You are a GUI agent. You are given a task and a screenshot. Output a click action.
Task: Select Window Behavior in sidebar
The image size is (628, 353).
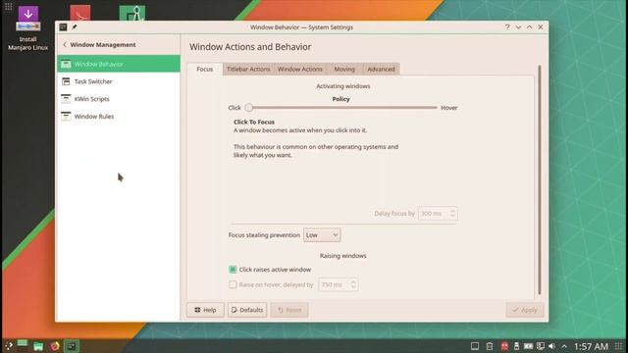(118, 64)
